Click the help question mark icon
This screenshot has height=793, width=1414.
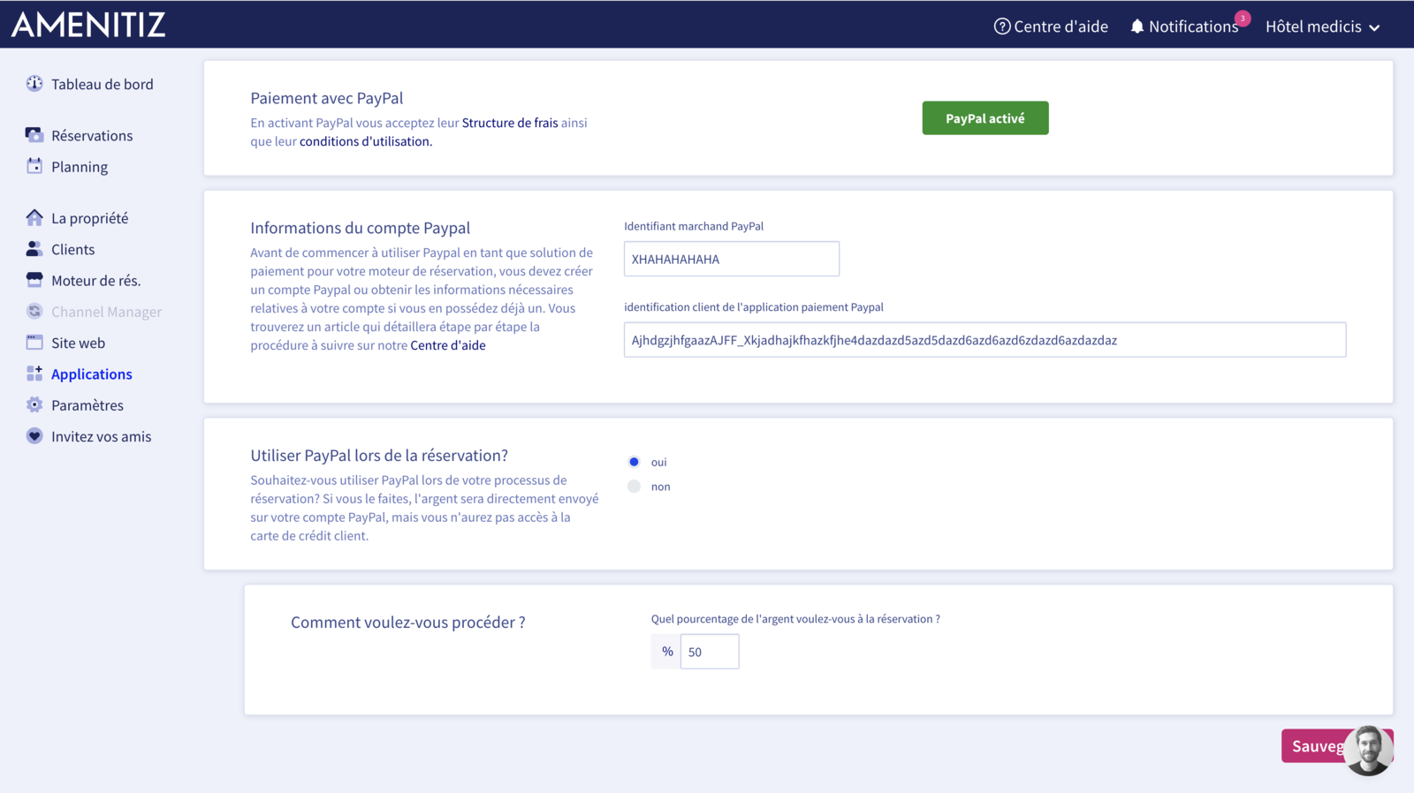(1002, 26)
